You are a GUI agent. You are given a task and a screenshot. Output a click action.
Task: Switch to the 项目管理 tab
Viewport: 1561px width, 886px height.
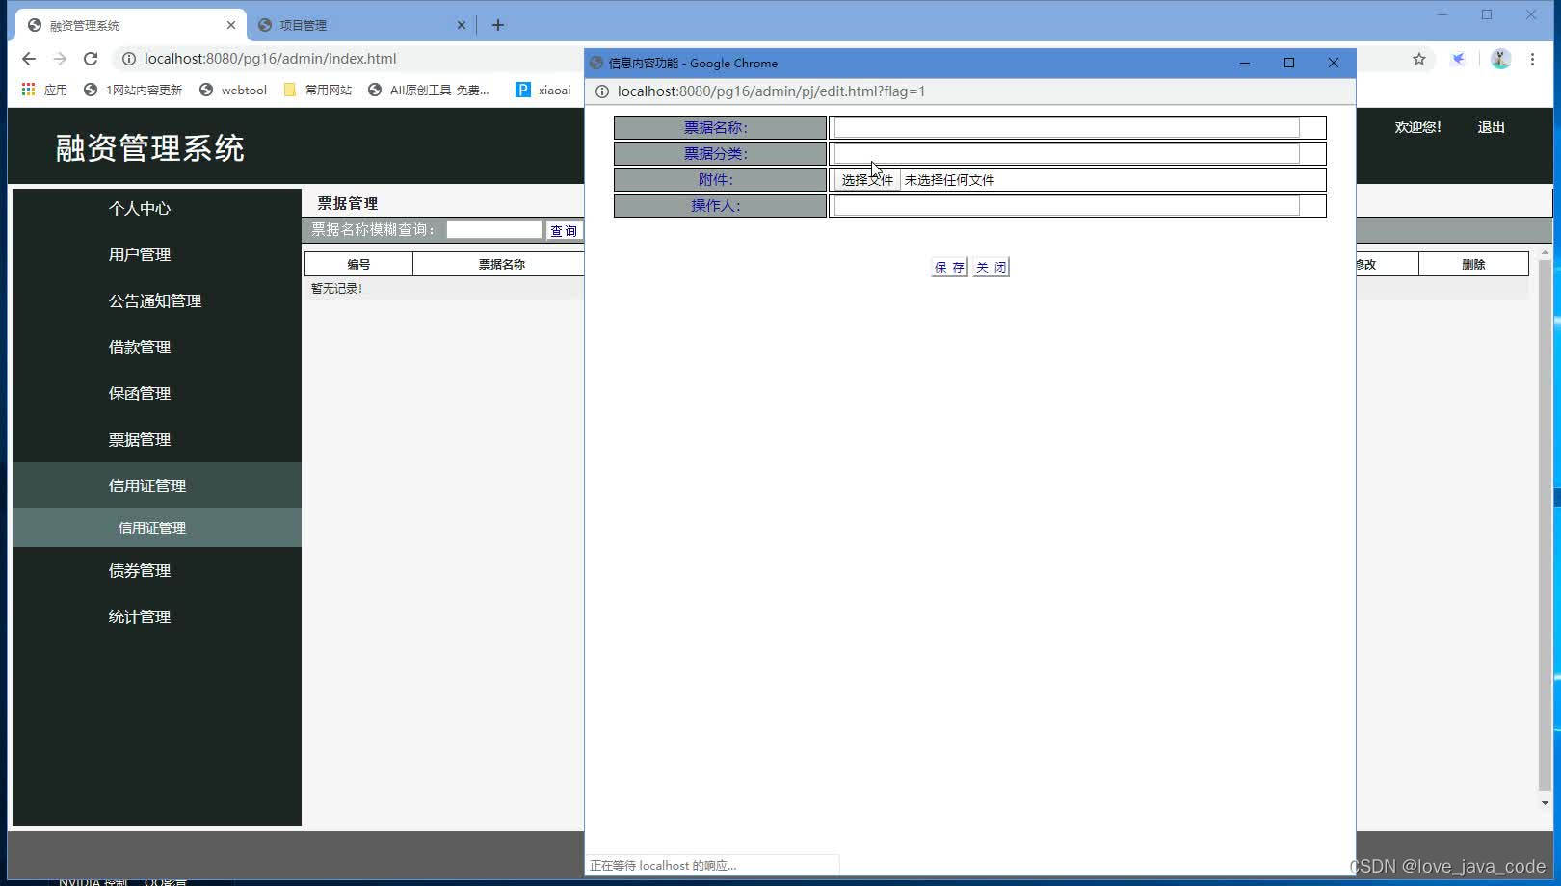[361, 25]
